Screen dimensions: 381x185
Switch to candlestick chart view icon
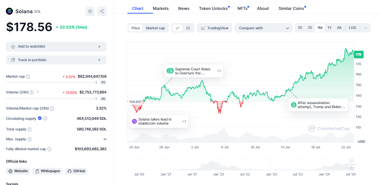click(x=188, y=28)
